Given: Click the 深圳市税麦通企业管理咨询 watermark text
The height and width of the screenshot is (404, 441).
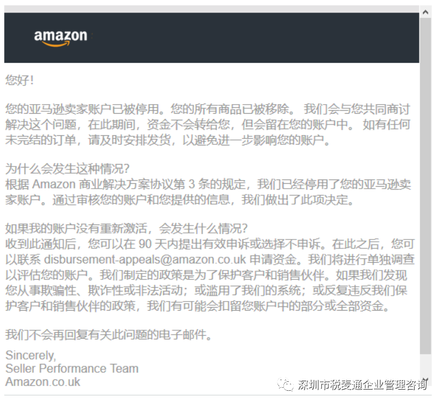Looking at the screenshot, I should pyautogui.click(x=362, y=385).
